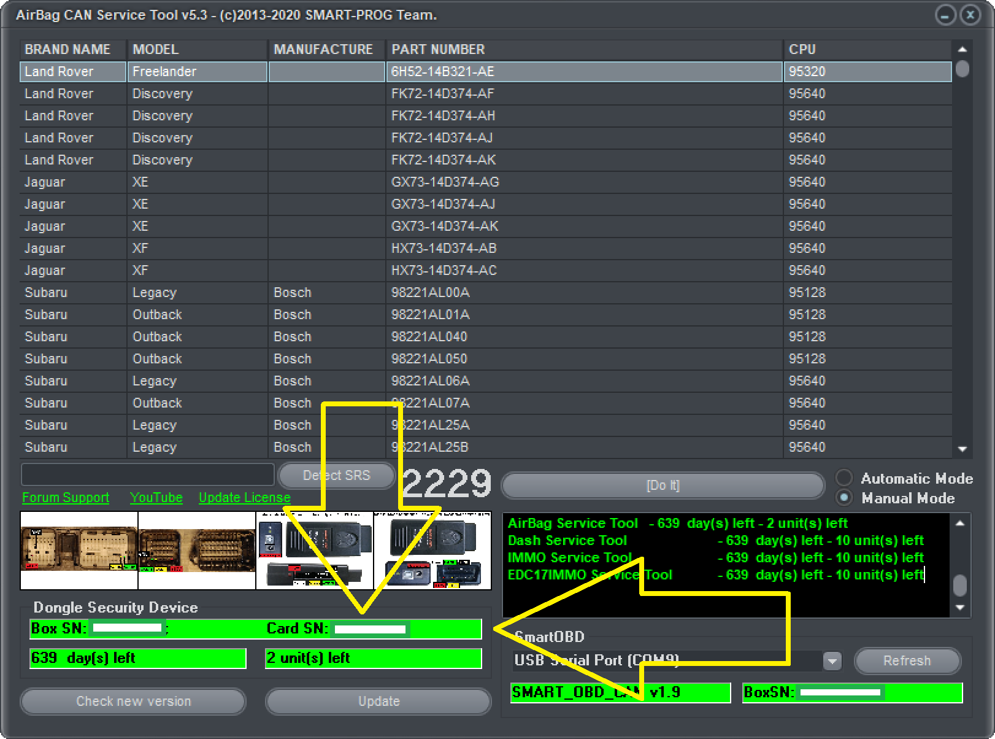Click AirBag Service Tool license line

677,523
